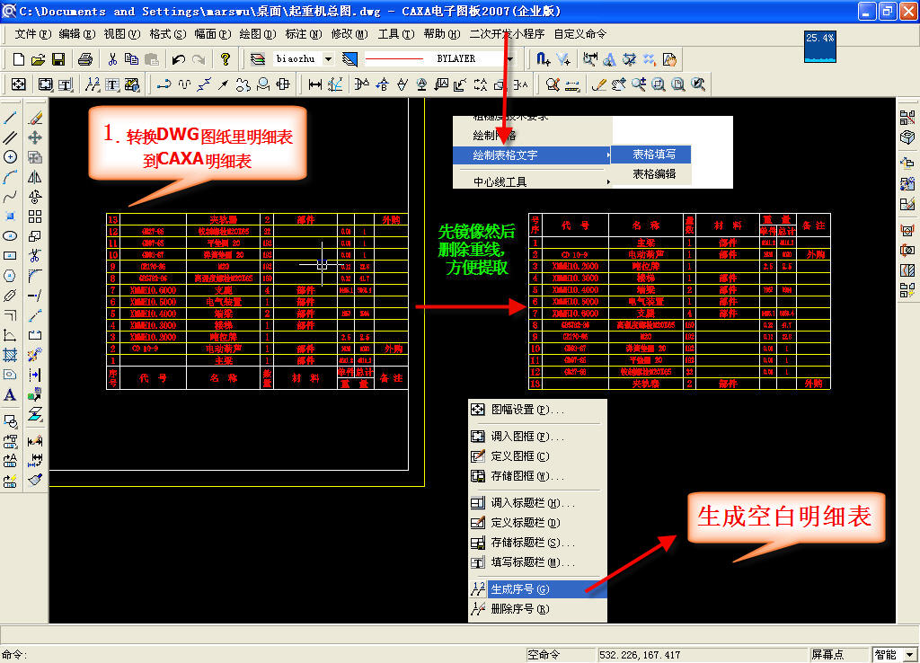
Task: Click the sheet setup toolbar icon
Action: pos(18,85)
